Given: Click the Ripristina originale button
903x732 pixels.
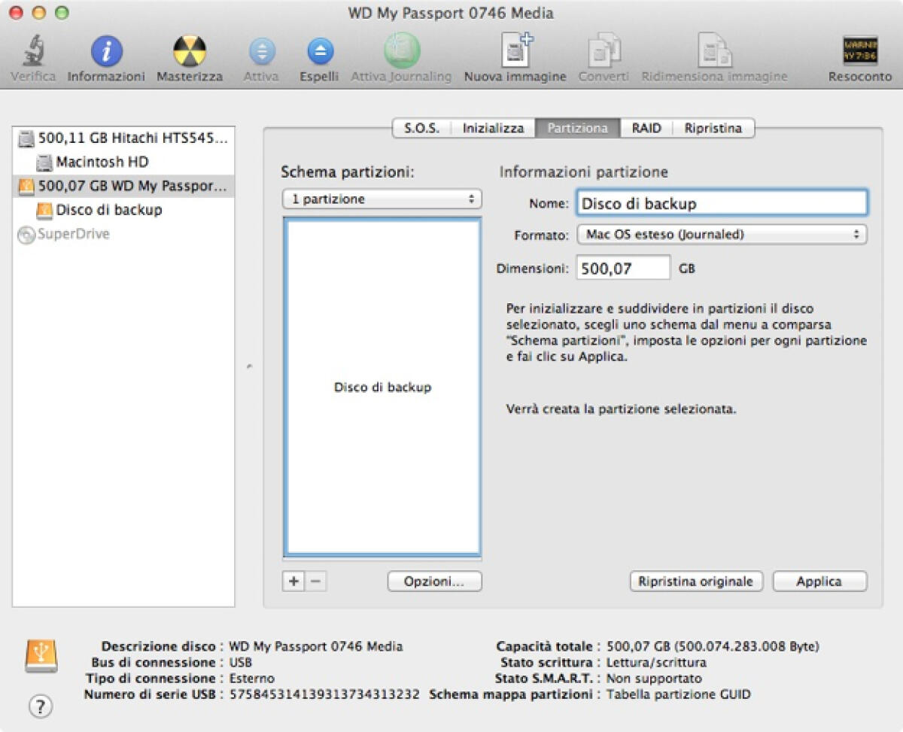Looking at the screenshot, I should 696,582.
